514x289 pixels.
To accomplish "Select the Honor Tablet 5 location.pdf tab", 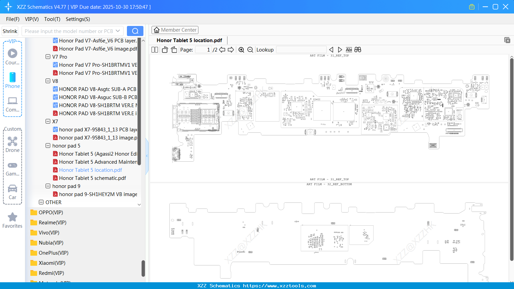I will click(x=189, y=40).
